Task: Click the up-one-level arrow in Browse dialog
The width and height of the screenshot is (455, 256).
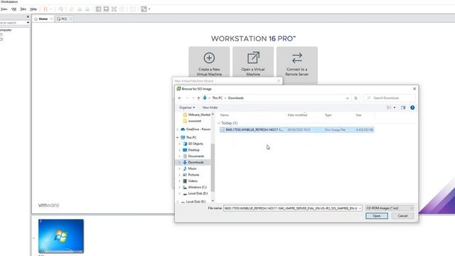Action: click(x=198, y=98)
